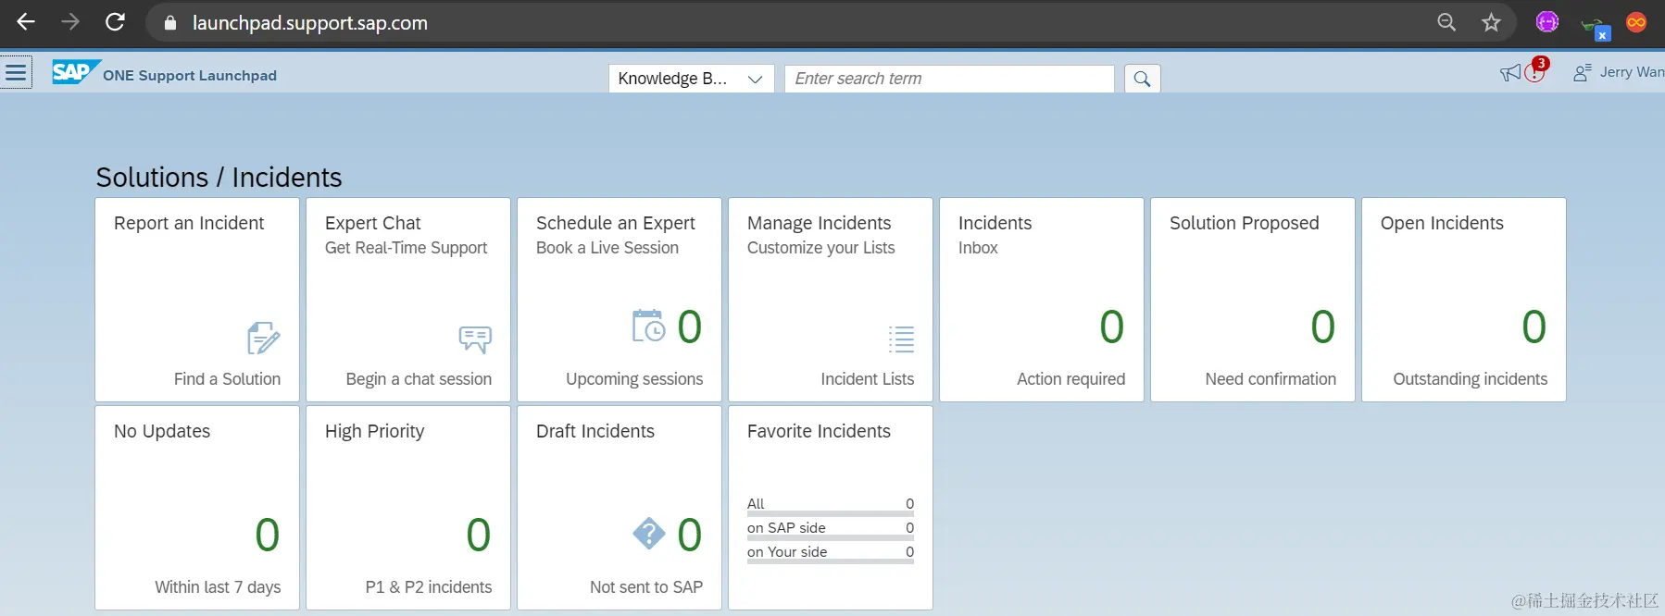Open the Favorite Incidents tile

click(831, 508)
